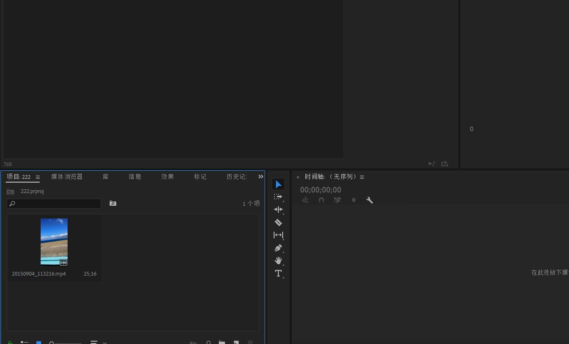
Task: Switch to the 效果 tab
Action: click(x=167, y=176)
